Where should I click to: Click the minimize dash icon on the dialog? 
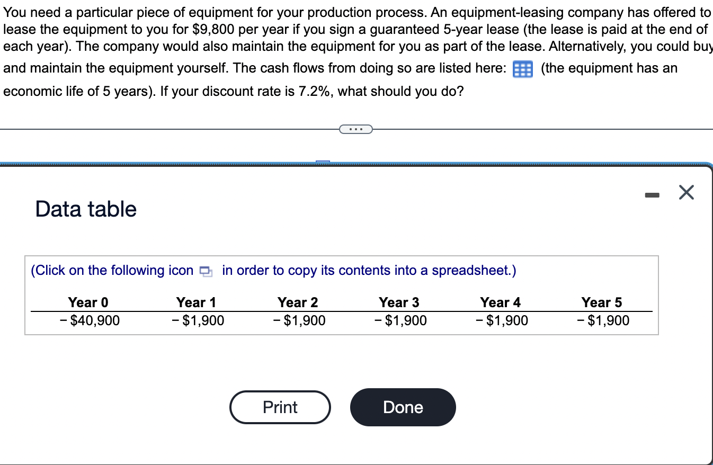(x=652, y=194)
